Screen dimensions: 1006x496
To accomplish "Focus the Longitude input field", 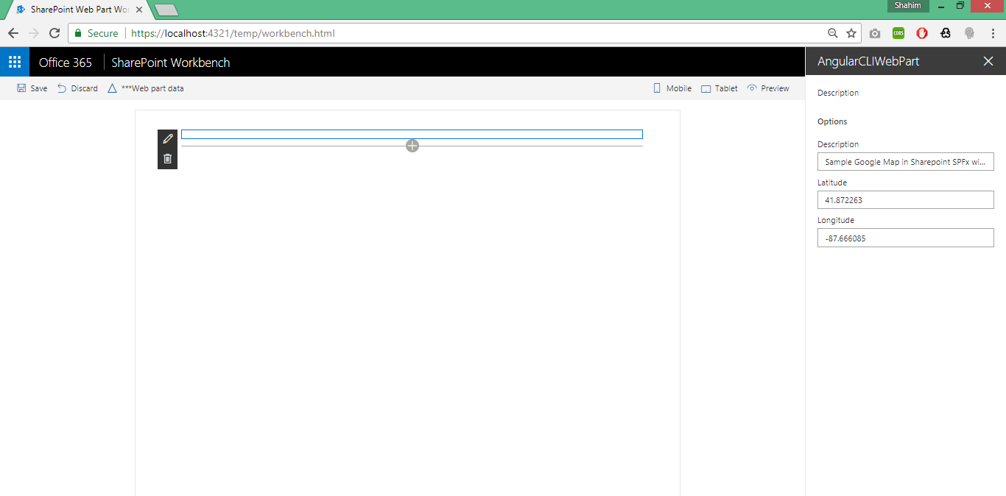I will [905, 238].
